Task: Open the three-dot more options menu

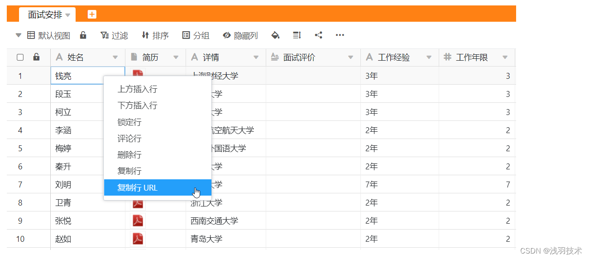Action: point(340,35)
